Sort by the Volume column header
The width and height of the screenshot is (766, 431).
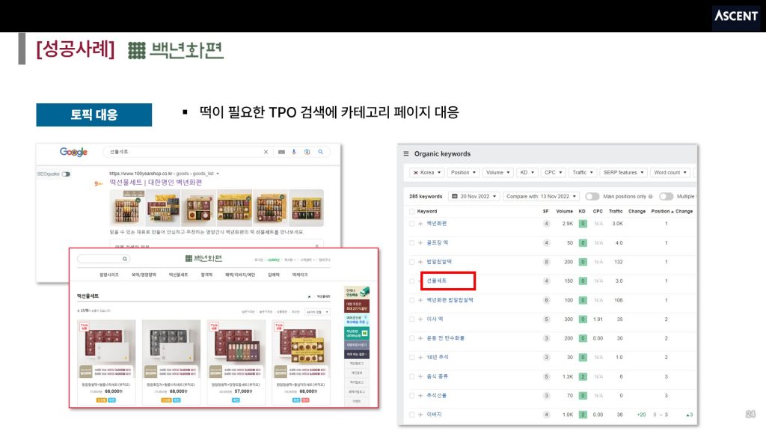point(564,212)
